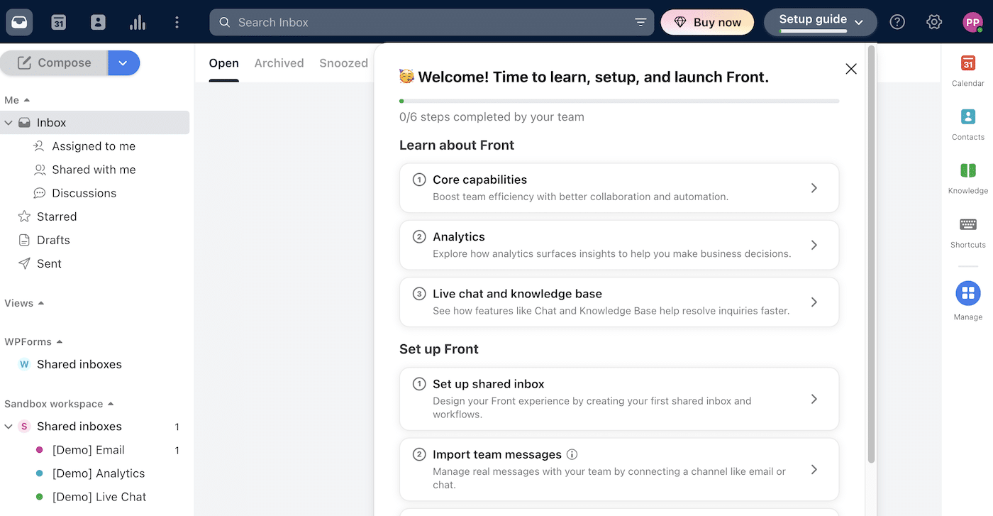Open contacts icon in top navigation bar
993x516 pixels.
coord(98,23)
